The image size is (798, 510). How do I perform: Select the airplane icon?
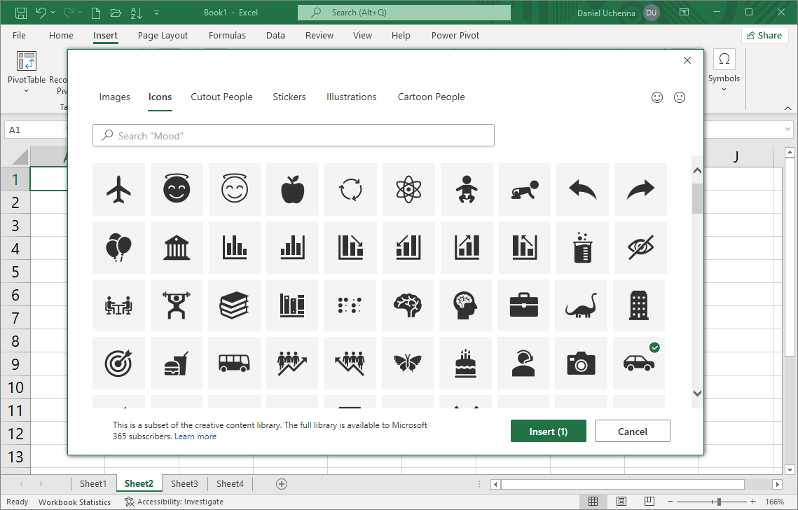pos(118,189)
